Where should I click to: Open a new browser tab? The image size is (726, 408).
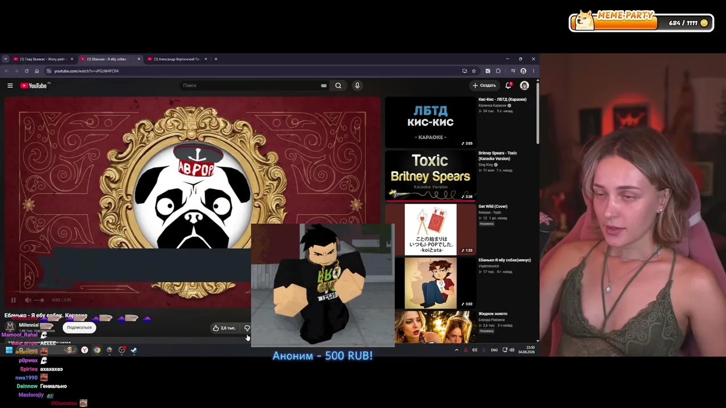pos(216,59)
